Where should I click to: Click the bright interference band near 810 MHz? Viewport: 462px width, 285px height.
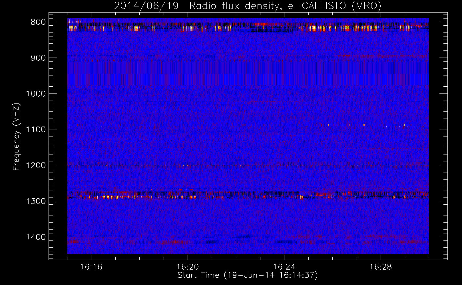coord(248,27)
